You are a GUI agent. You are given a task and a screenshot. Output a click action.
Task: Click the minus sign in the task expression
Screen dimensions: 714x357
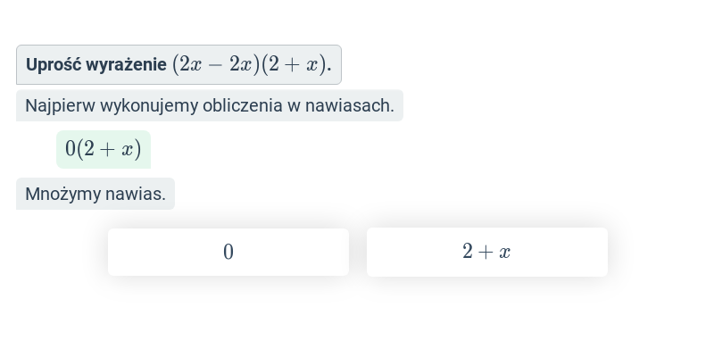[x=215, y=65]
